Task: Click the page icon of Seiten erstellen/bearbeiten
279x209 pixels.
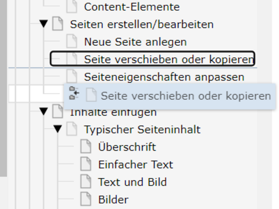Action: click(58, 24)
